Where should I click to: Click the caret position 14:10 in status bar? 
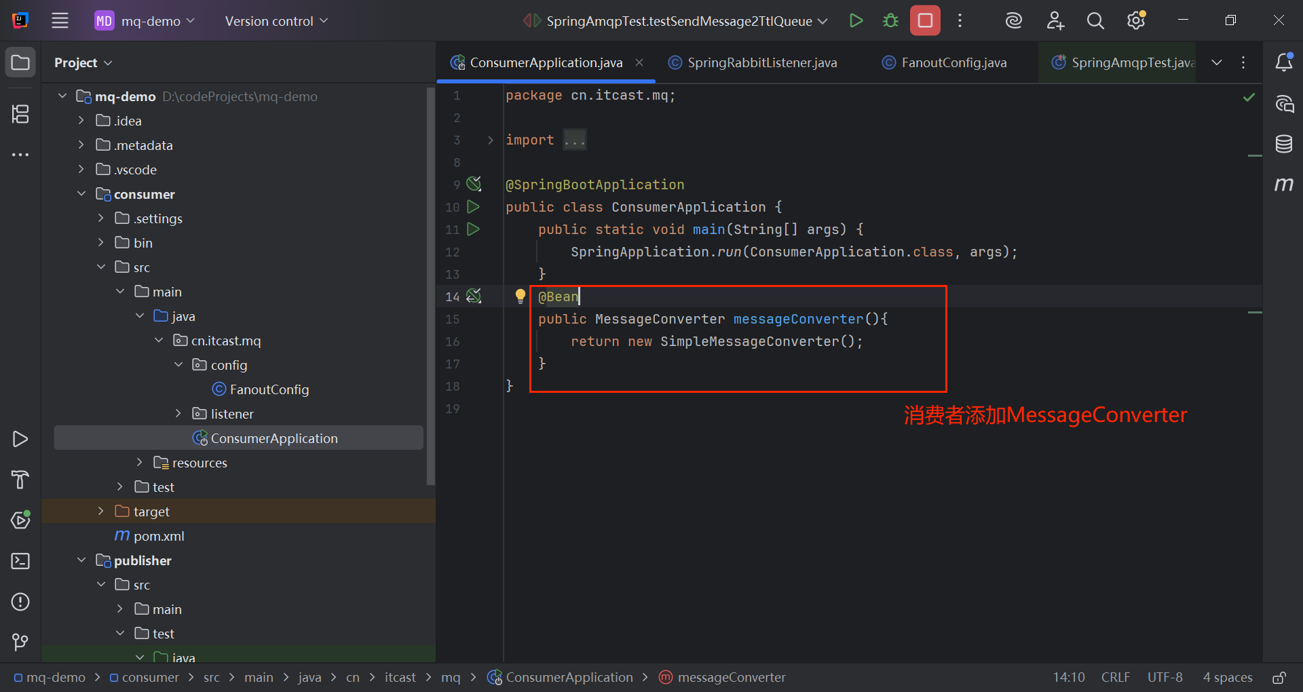click(x=1069, y=677)
